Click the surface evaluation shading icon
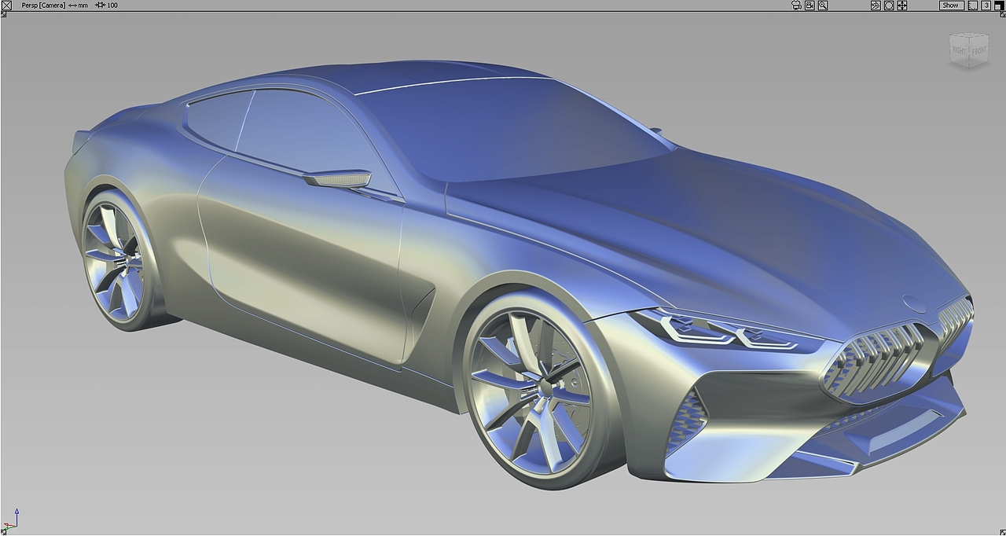This screenshot has width=1006, height=536. 875,5
